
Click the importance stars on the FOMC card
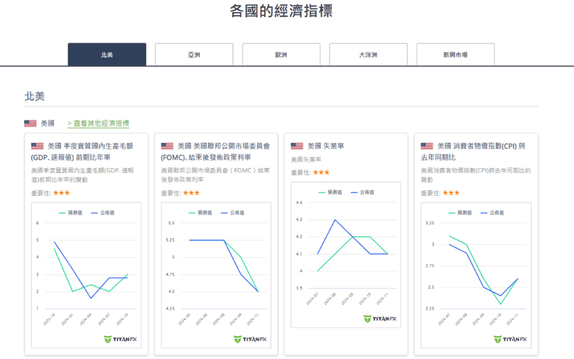[x=191, y=192]
